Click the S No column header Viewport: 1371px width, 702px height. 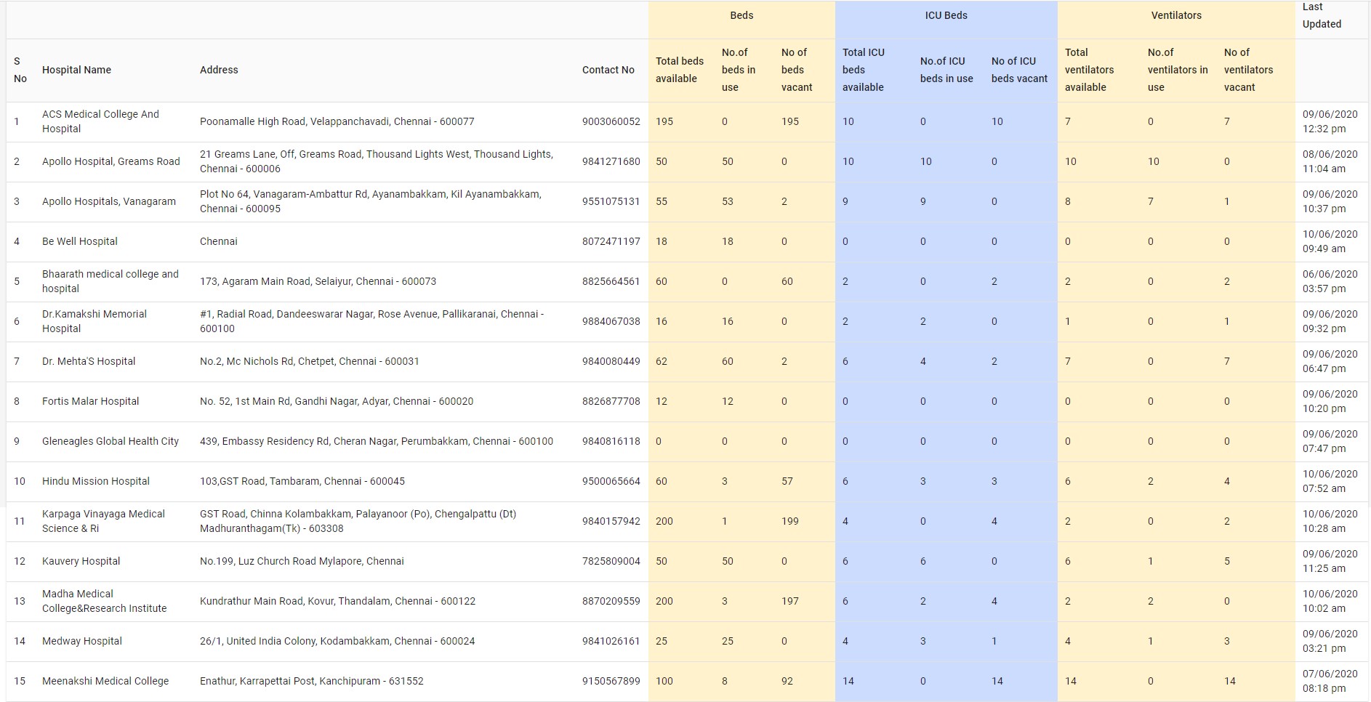pos(20,70)
